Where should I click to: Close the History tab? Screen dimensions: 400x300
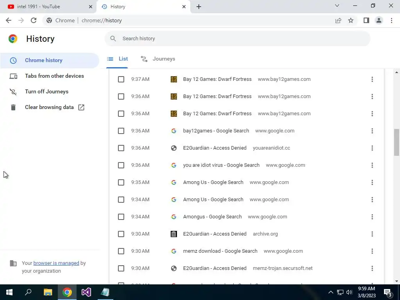pos(184,7)
